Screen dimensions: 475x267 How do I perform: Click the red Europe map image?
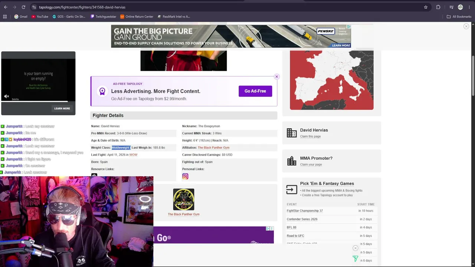pyautogui.click(x=332, y=80)
